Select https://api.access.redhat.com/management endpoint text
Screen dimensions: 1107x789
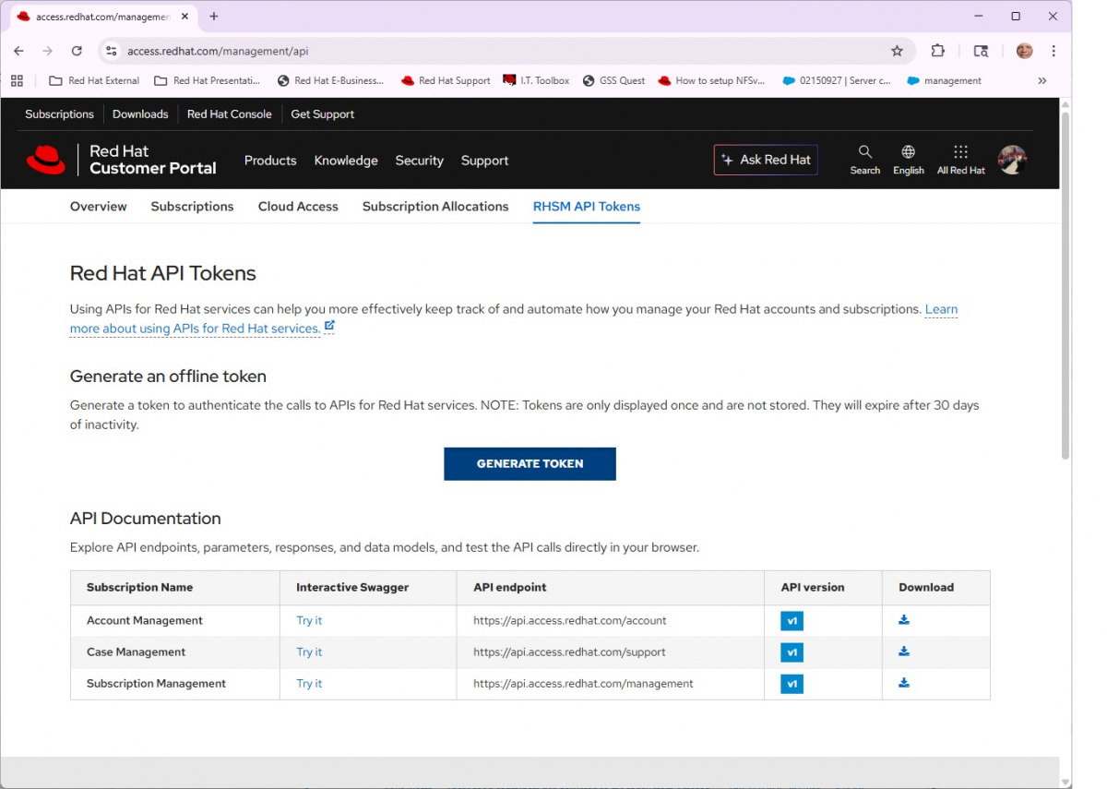[x=583, y=683]
